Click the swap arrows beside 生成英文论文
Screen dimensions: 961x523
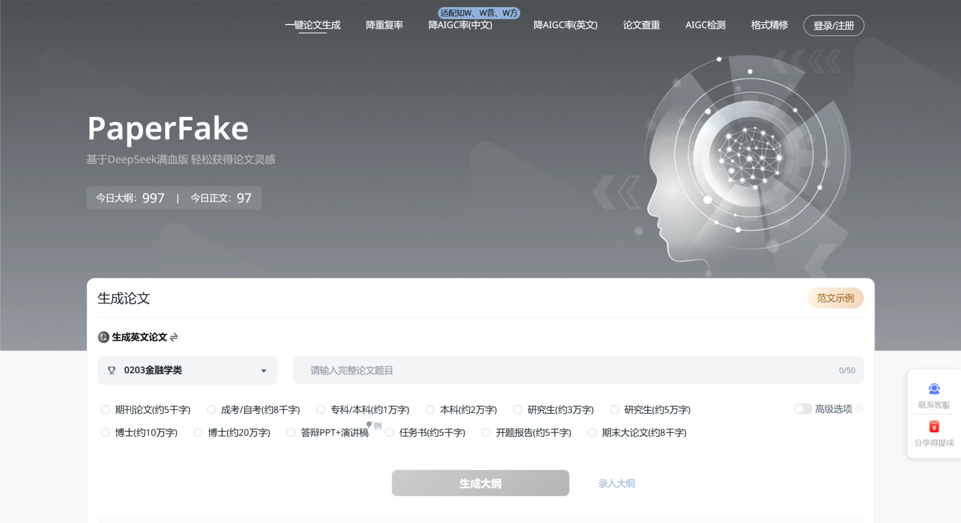click(174, 337)
